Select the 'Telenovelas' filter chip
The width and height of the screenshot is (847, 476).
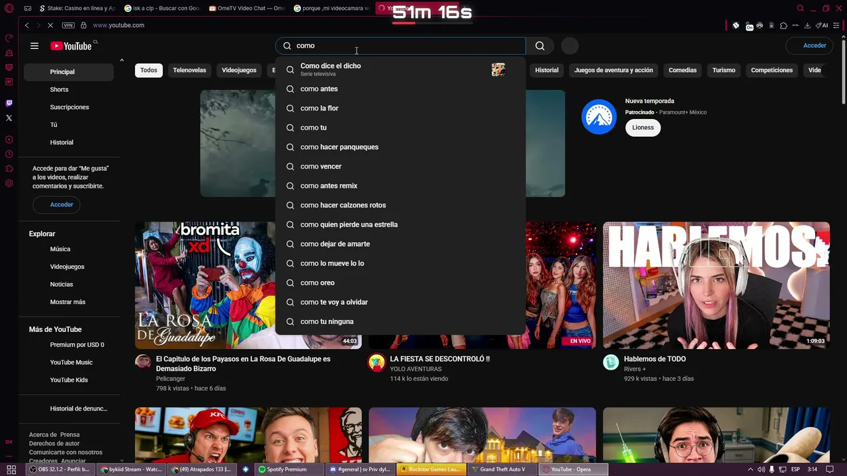point(189,70)
